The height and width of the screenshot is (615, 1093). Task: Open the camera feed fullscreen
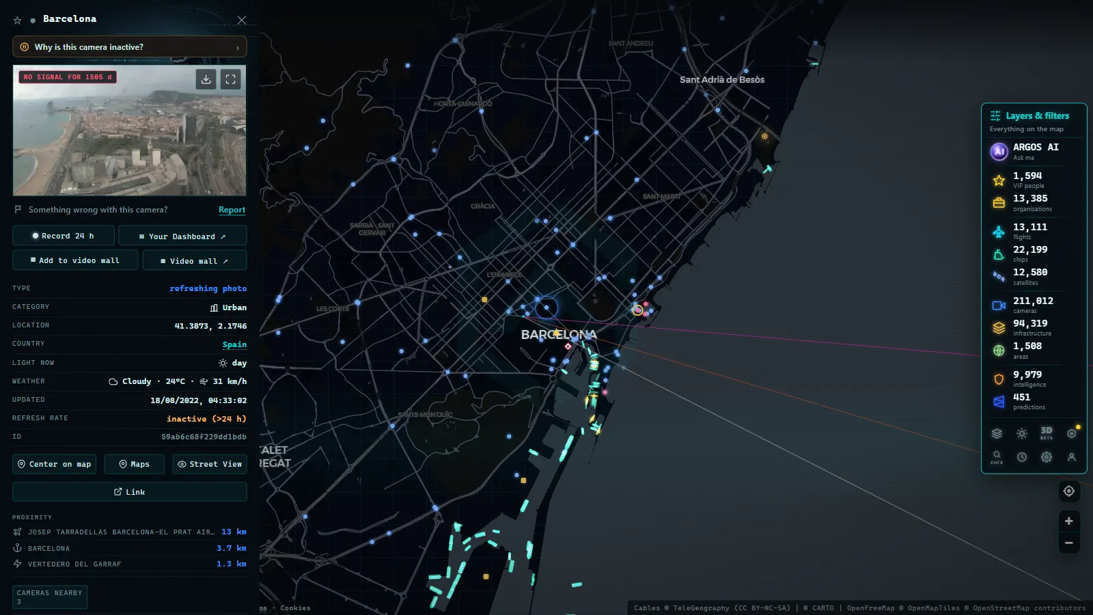click(x=231, y=79)
